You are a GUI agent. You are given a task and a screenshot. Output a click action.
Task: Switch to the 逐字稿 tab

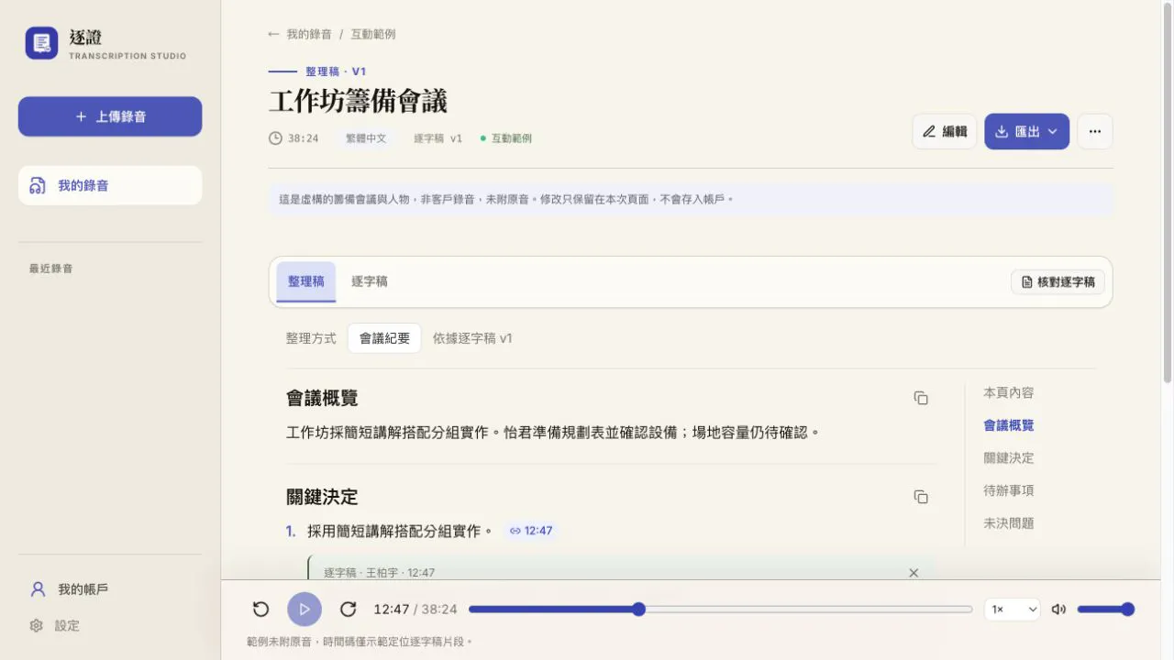click(370, 281)
